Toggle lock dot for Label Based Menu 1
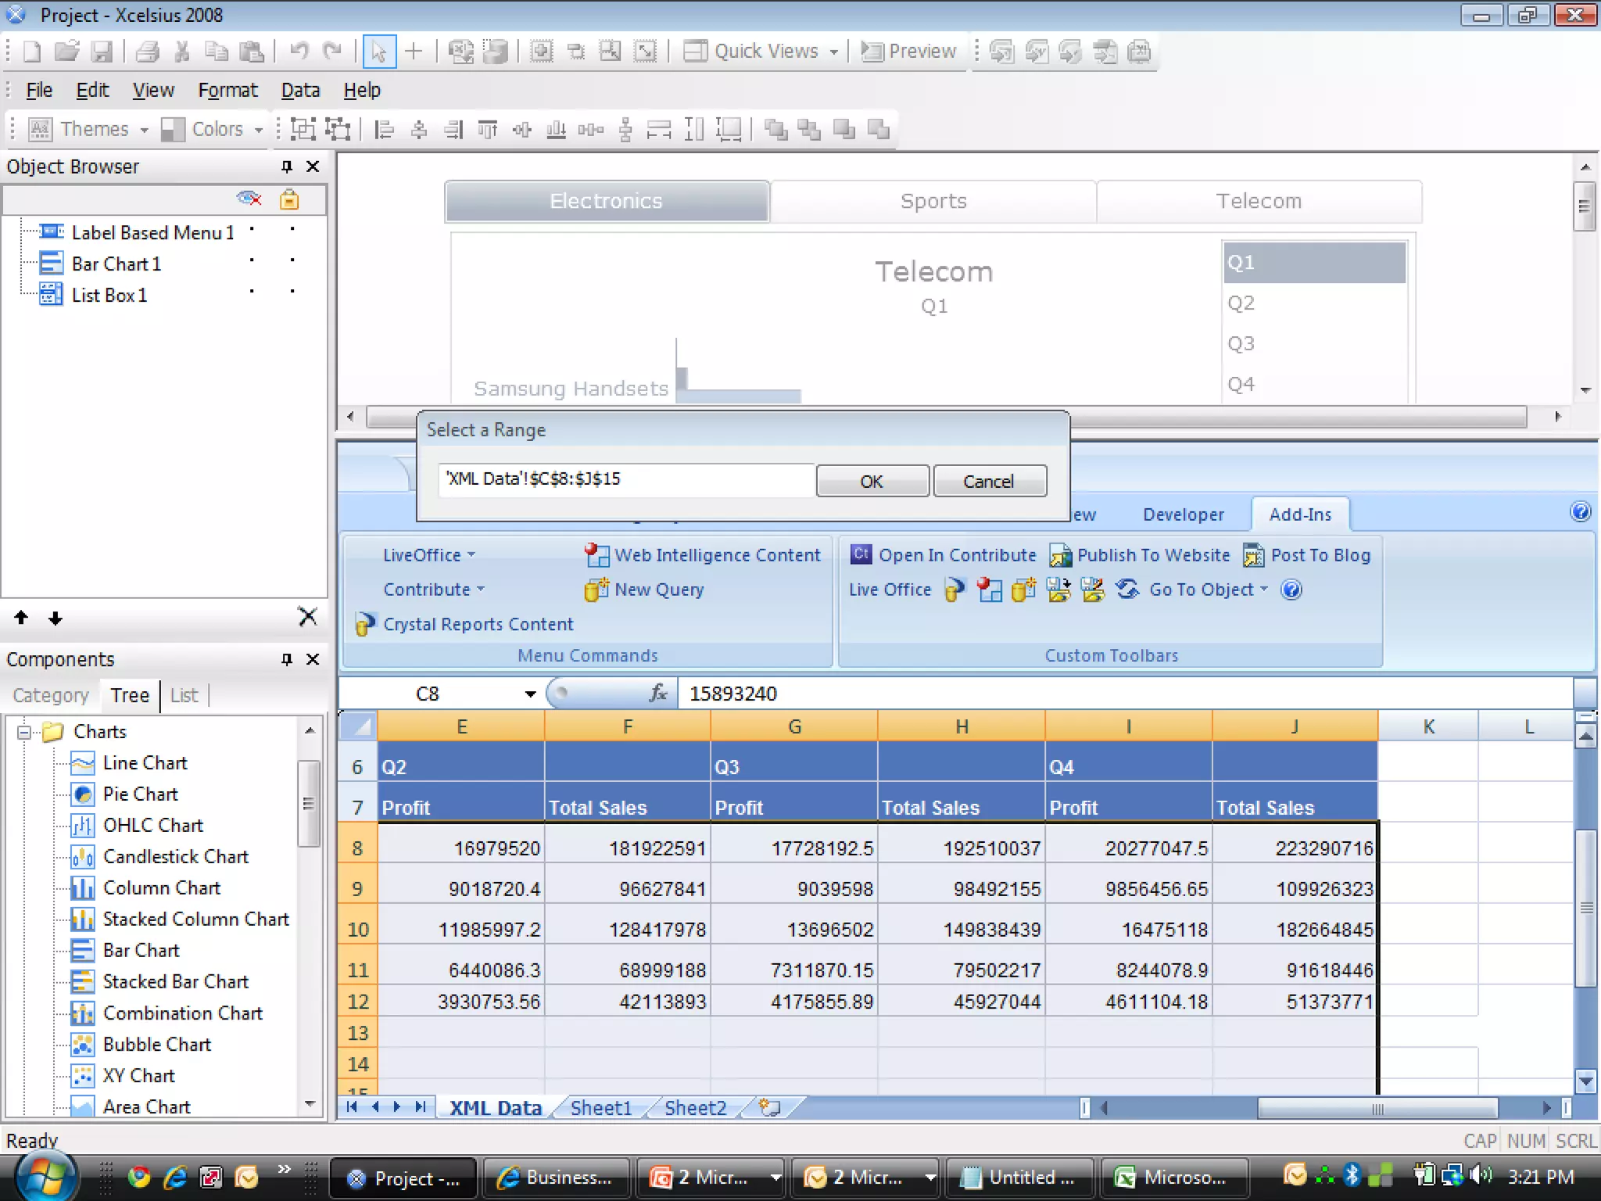The width and height of the screenshot is (1601, 1201). click(292, 230)
